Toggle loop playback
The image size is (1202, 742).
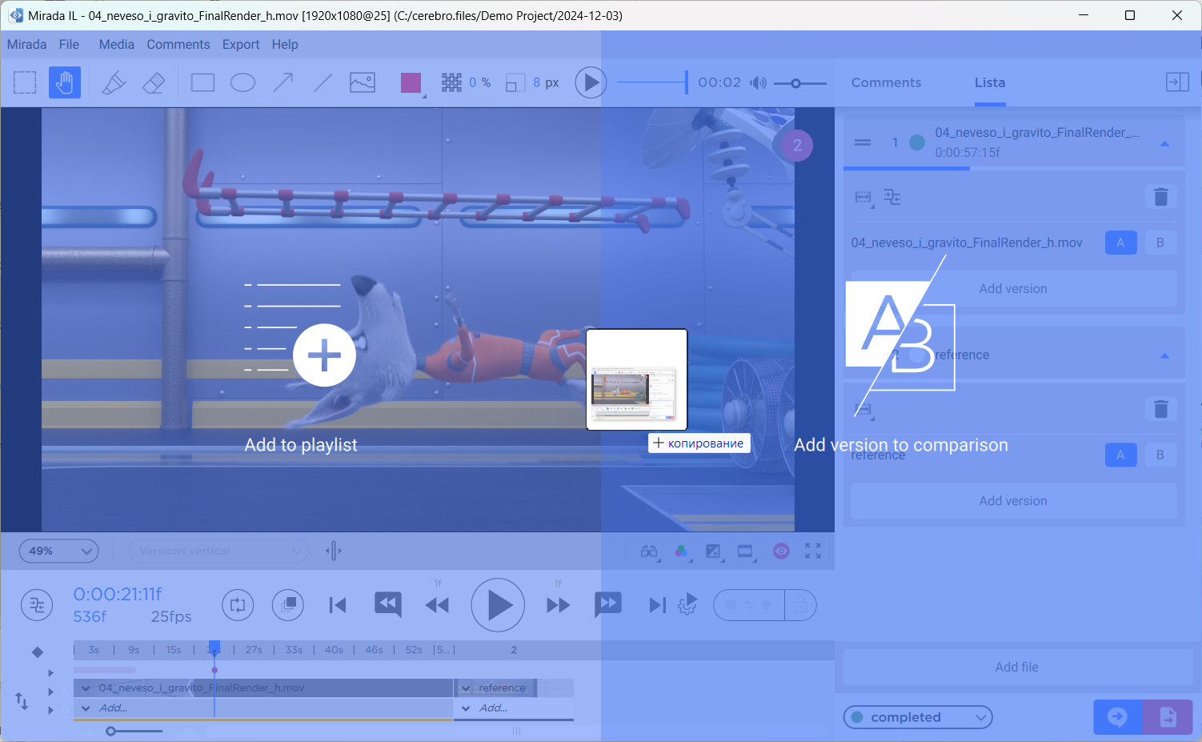pos(238,605)
